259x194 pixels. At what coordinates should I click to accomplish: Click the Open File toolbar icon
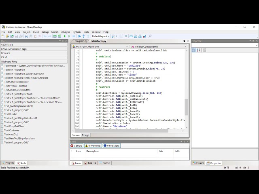(x=7, y=36)
